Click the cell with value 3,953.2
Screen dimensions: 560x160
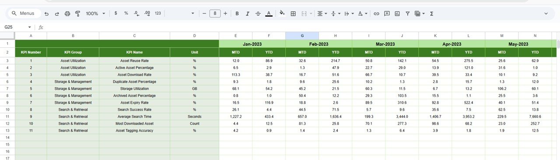point(469,117)
